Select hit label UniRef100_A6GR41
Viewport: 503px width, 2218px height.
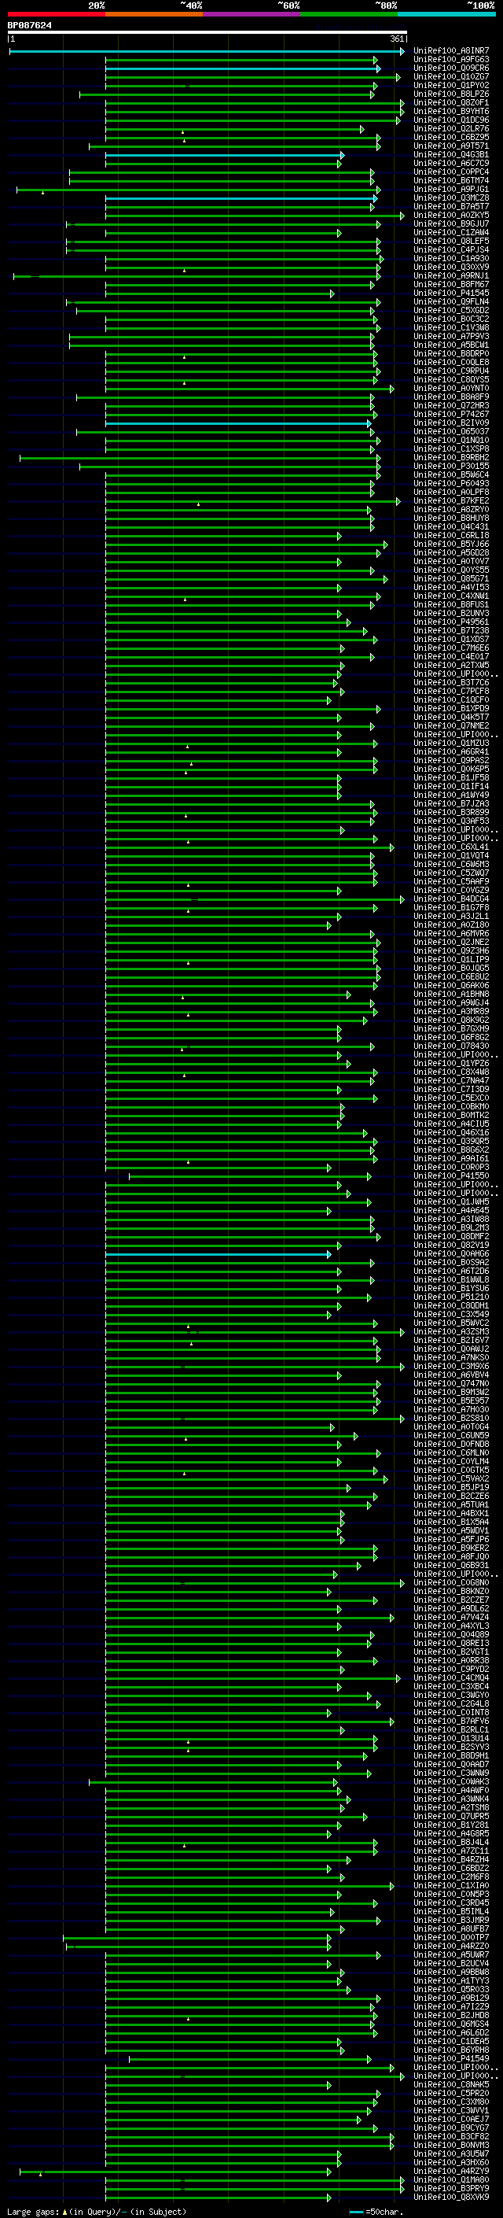(x=450, y=752)
